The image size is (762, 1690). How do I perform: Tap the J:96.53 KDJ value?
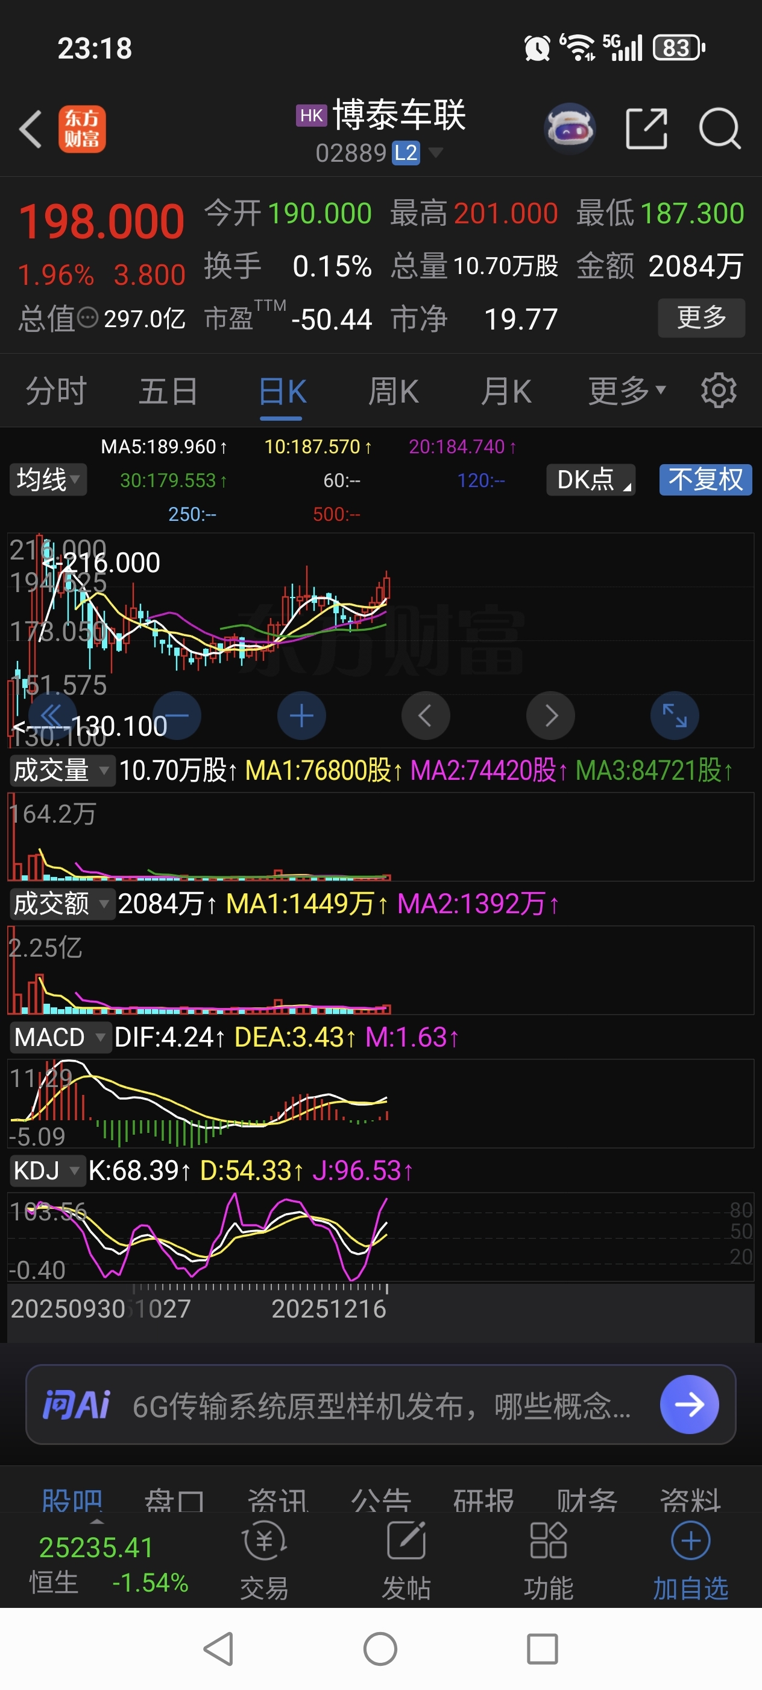[x=362, y=1170]
